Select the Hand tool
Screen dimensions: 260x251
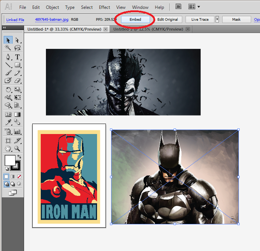pos(8,148)
